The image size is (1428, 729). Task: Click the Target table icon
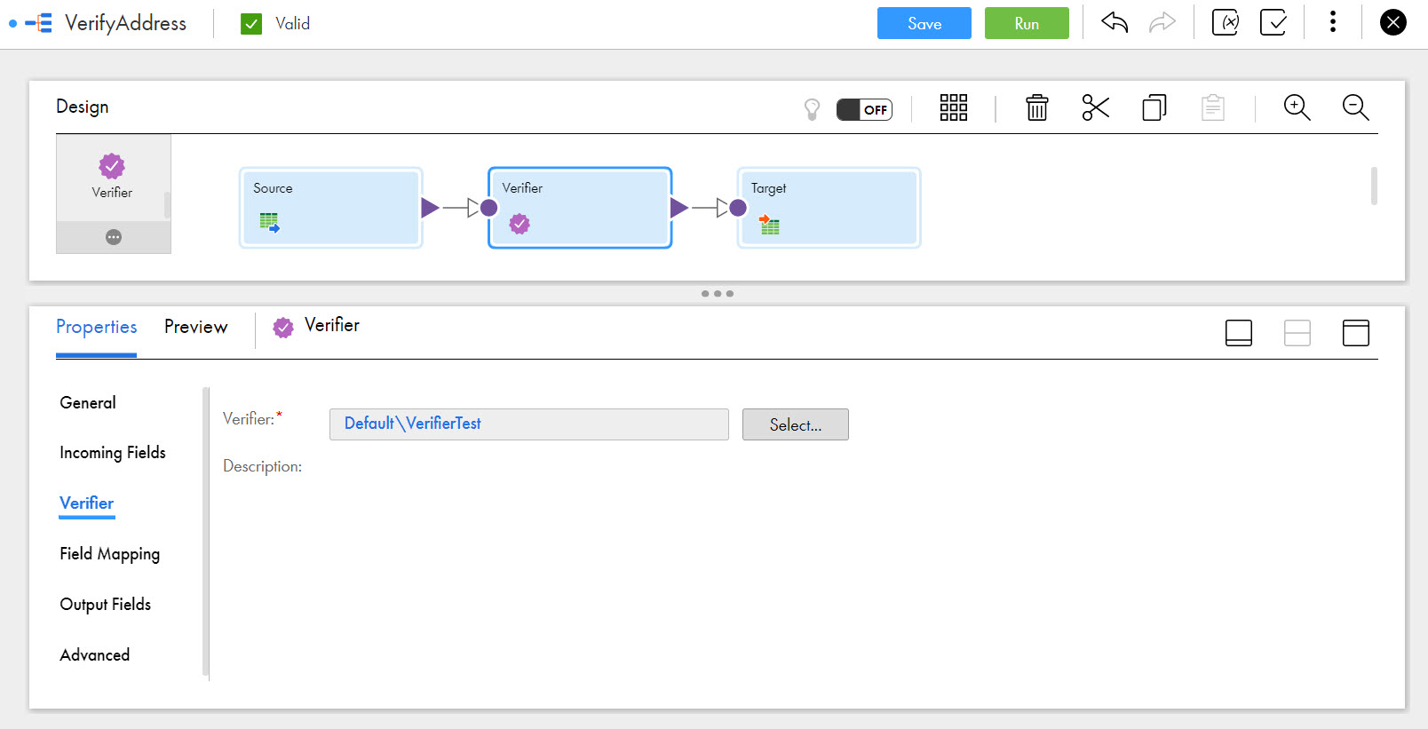pos(769,225)
